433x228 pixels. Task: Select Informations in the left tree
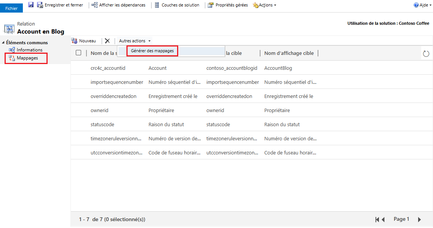click(30, 50)
